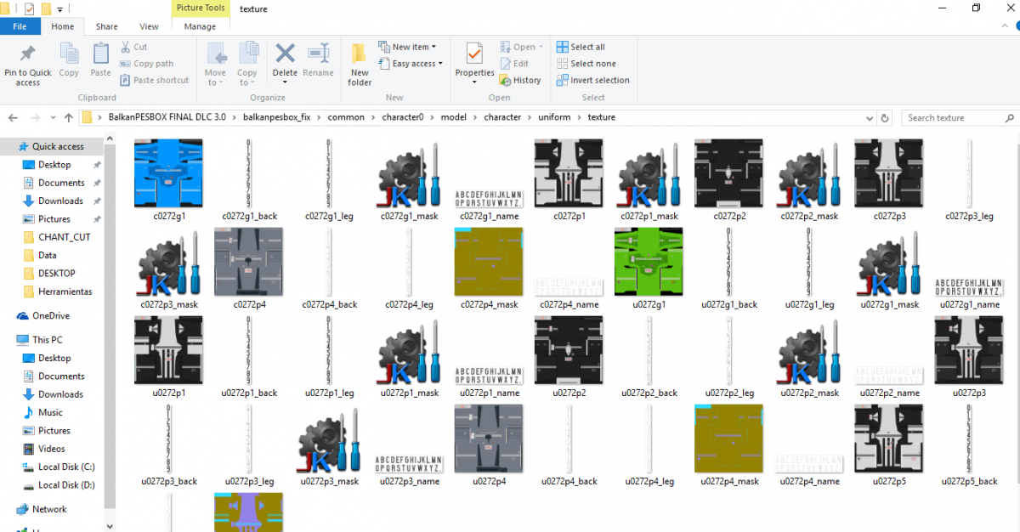Screen dimensions: 1020x532
Task: Open the Easy access dropdown
Action: [411, 64]
